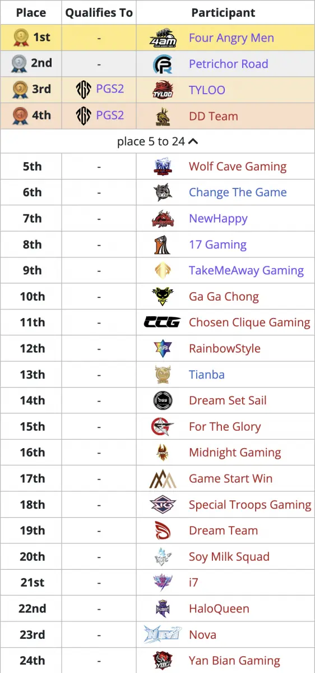Click the PGS2 logo in 3rd place row
The image size is (315, 673).
pyautogui.click(x=84, y=90)
